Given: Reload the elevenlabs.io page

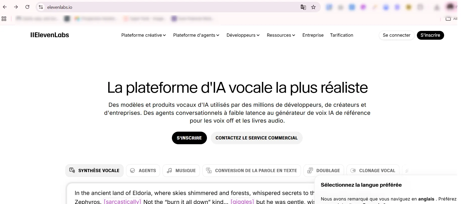Looking at the screenshot, I should (27, 7).
